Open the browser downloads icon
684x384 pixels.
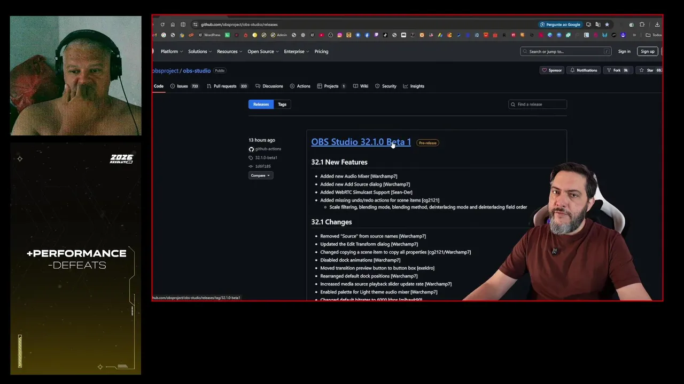coord(657,25)
